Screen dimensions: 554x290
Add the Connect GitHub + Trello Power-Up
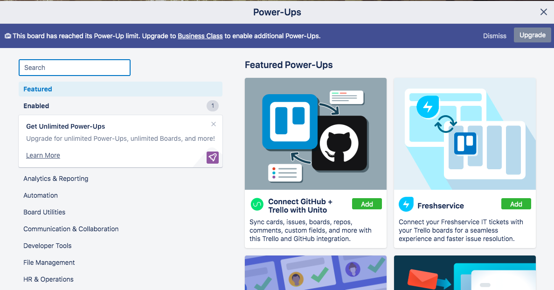click(367, 204)
